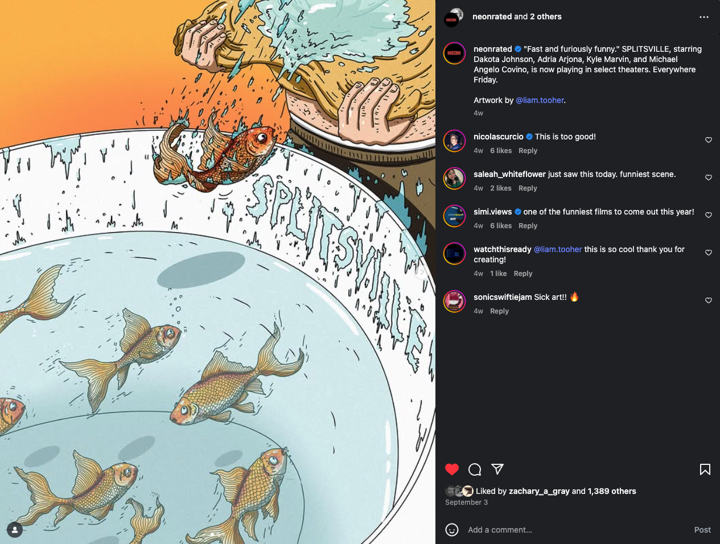Open sonicswiftiejam's profile picture

pos(454,302)
